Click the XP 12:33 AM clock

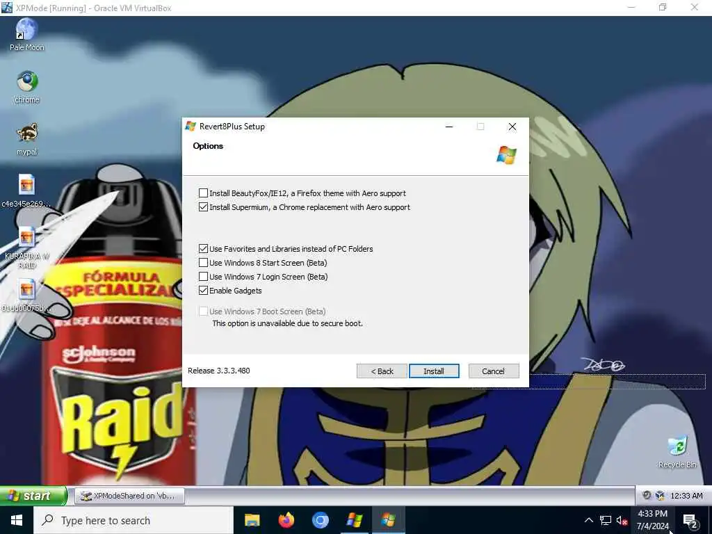(x=686, y=496)
